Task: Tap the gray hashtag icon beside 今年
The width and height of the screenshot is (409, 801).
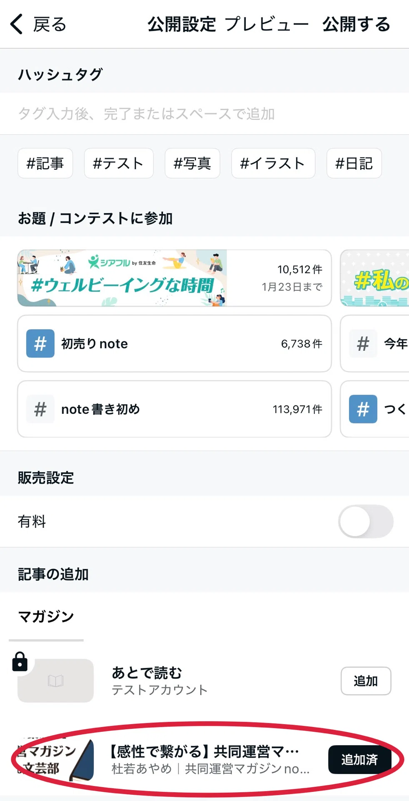Action: click(363, 343)
